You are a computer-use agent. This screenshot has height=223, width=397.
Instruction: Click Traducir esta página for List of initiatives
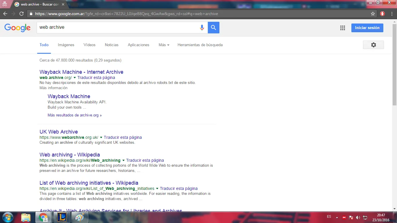pyautogui.click(x=179, y=188)
